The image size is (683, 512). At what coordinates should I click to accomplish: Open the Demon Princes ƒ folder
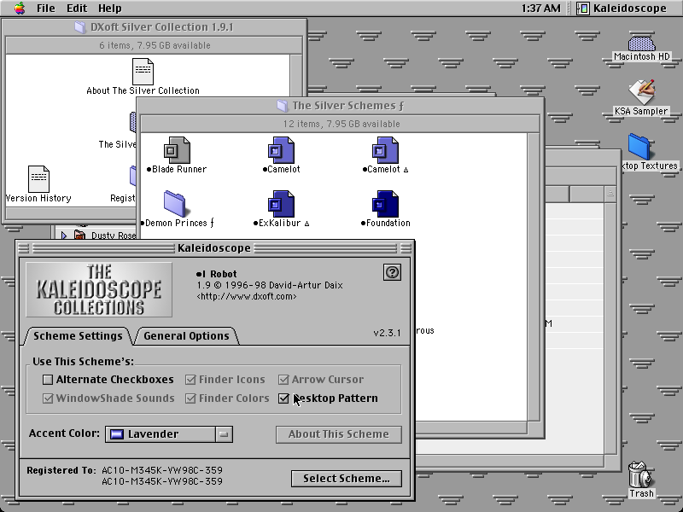(175, 203)
